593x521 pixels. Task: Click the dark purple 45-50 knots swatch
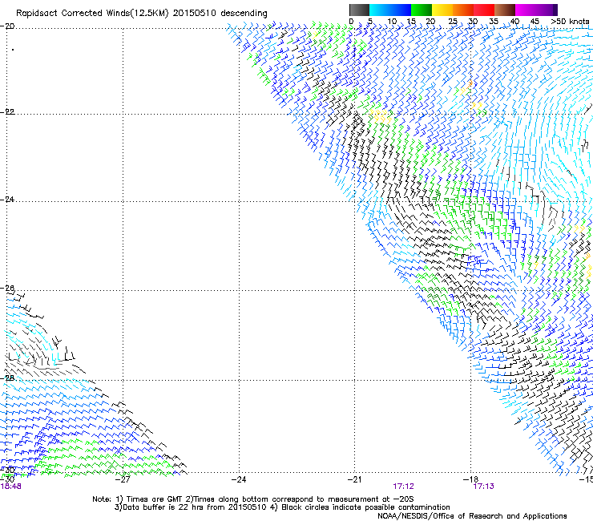(547, 10)
